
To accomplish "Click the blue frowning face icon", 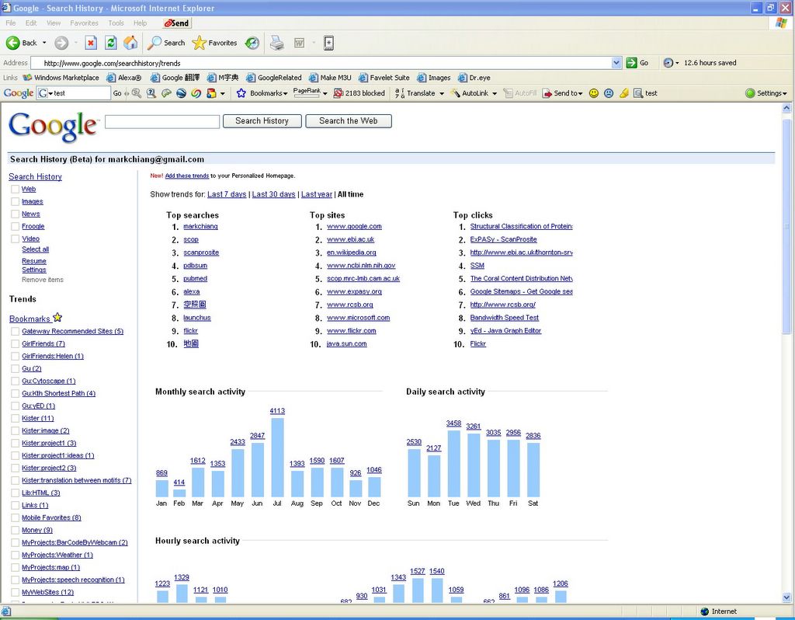I will pyautogui.click(x=609, y=93).
